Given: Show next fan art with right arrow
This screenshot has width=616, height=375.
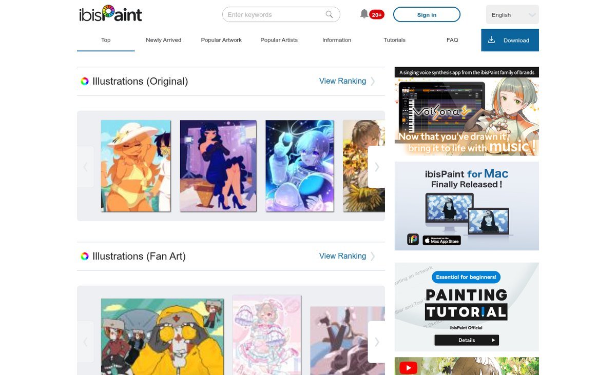Looking at the screenshot, I should click(x=377, y=342).
